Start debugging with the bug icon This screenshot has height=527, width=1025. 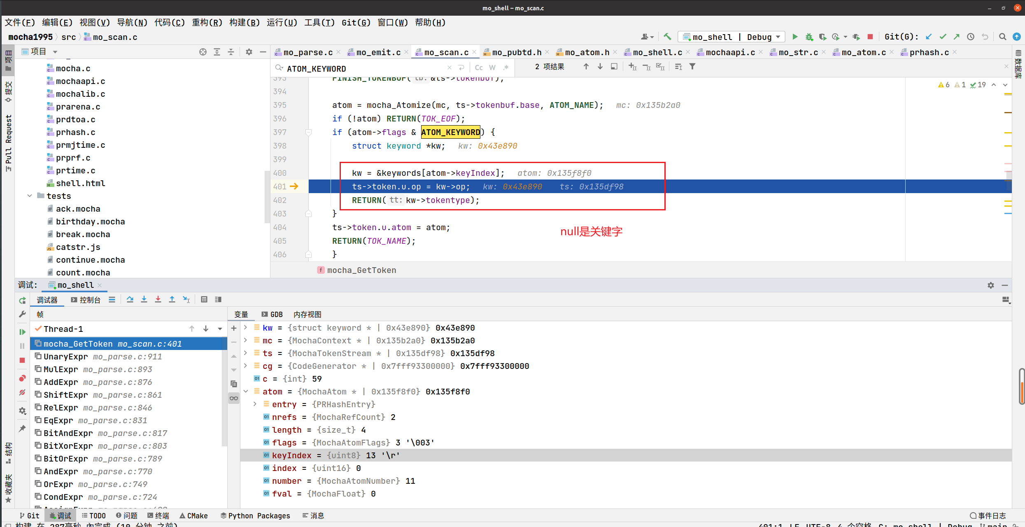(x=809, y=37)
